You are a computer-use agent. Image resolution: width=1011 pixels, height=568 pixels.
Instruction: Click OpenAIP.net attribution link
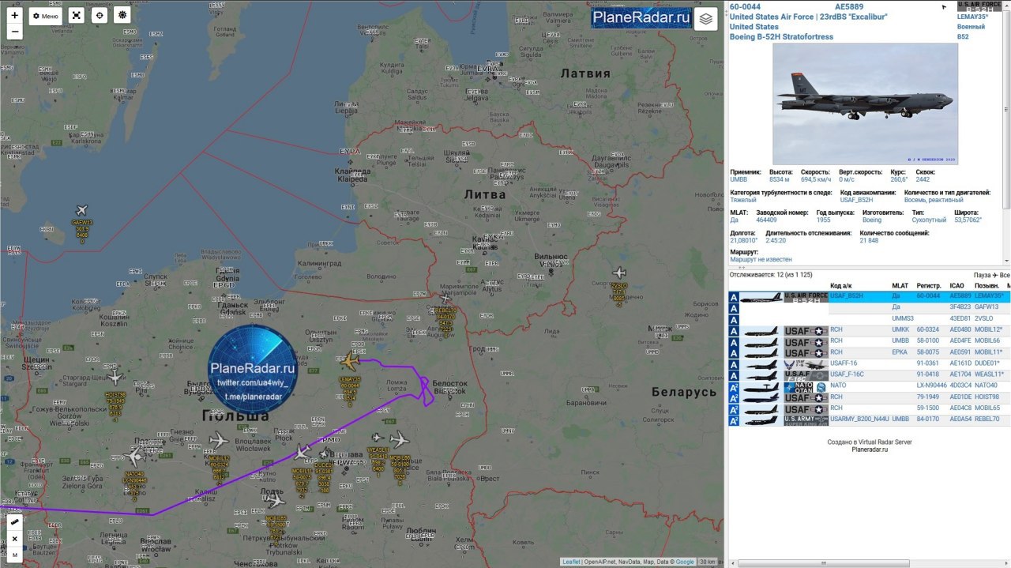[602, 562]
